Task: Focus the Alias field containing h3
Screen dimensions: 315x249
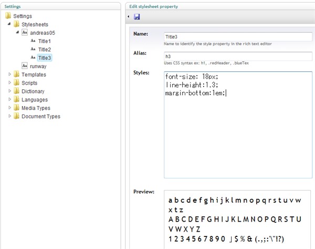Action: pyautogui.click(x=238, y=56)
